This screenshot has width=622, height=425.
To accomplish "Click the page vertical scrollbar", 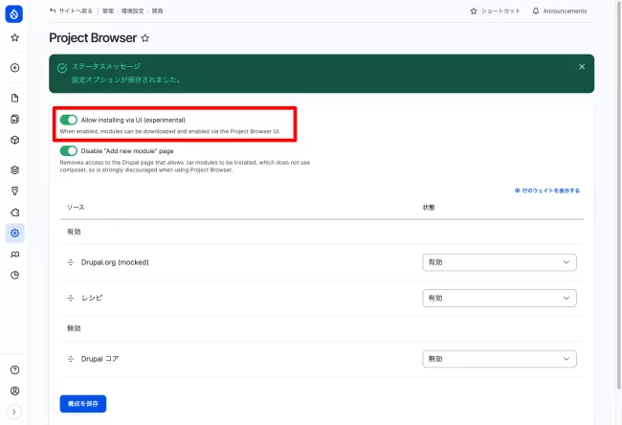I will pyautogui.click(x=619, y=194).
